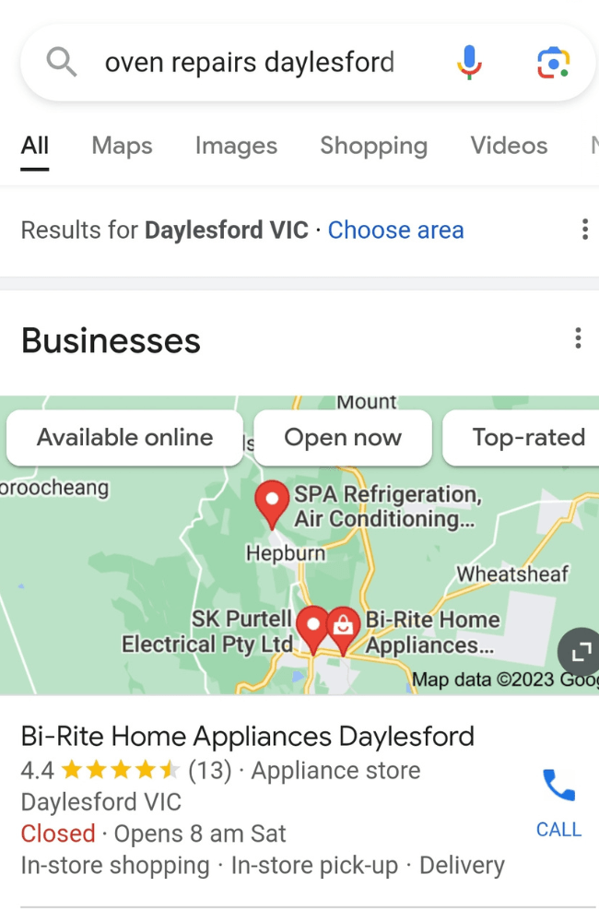Expand the map to full view
This screenshot has height=922, width=599.
click(x=581, y=652)
